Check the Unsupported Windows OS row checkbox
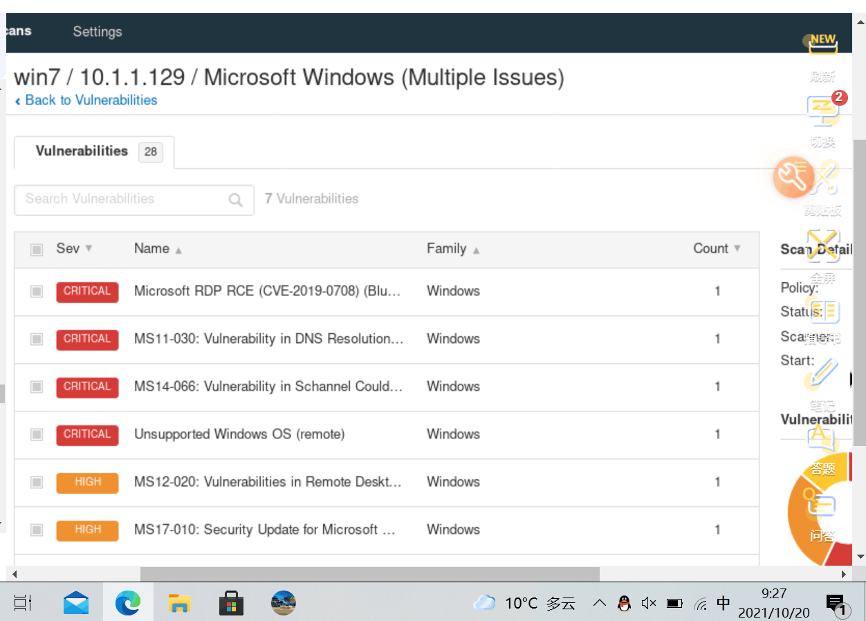This screenshot has height=621, width=866. [37, 435]
